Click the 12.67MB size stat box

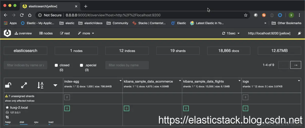[x=280, y=51]
